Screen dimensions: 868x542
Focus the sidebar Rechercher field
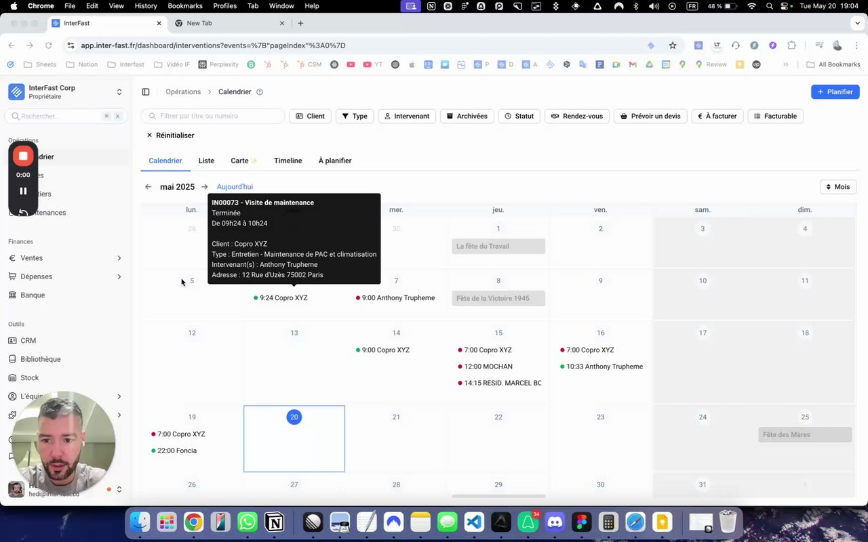pyautogui.click(x=66, y=116)
